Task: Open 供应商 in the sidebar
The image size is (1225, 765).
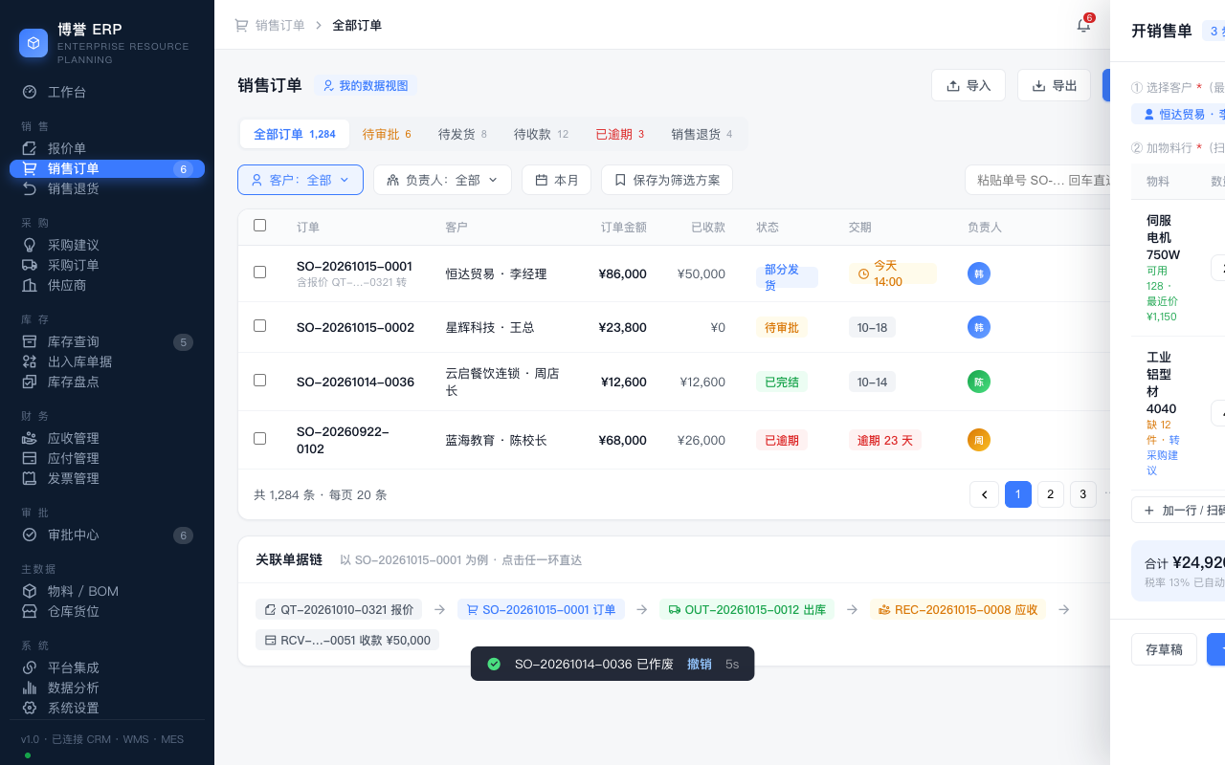Action: [107, 285]
